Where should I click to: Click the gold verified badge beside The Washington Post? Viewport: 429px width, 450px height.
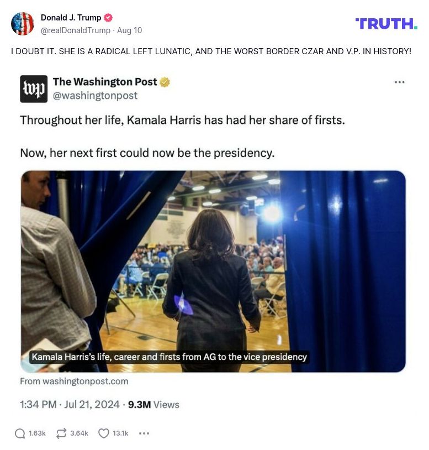tap(163, 81)
